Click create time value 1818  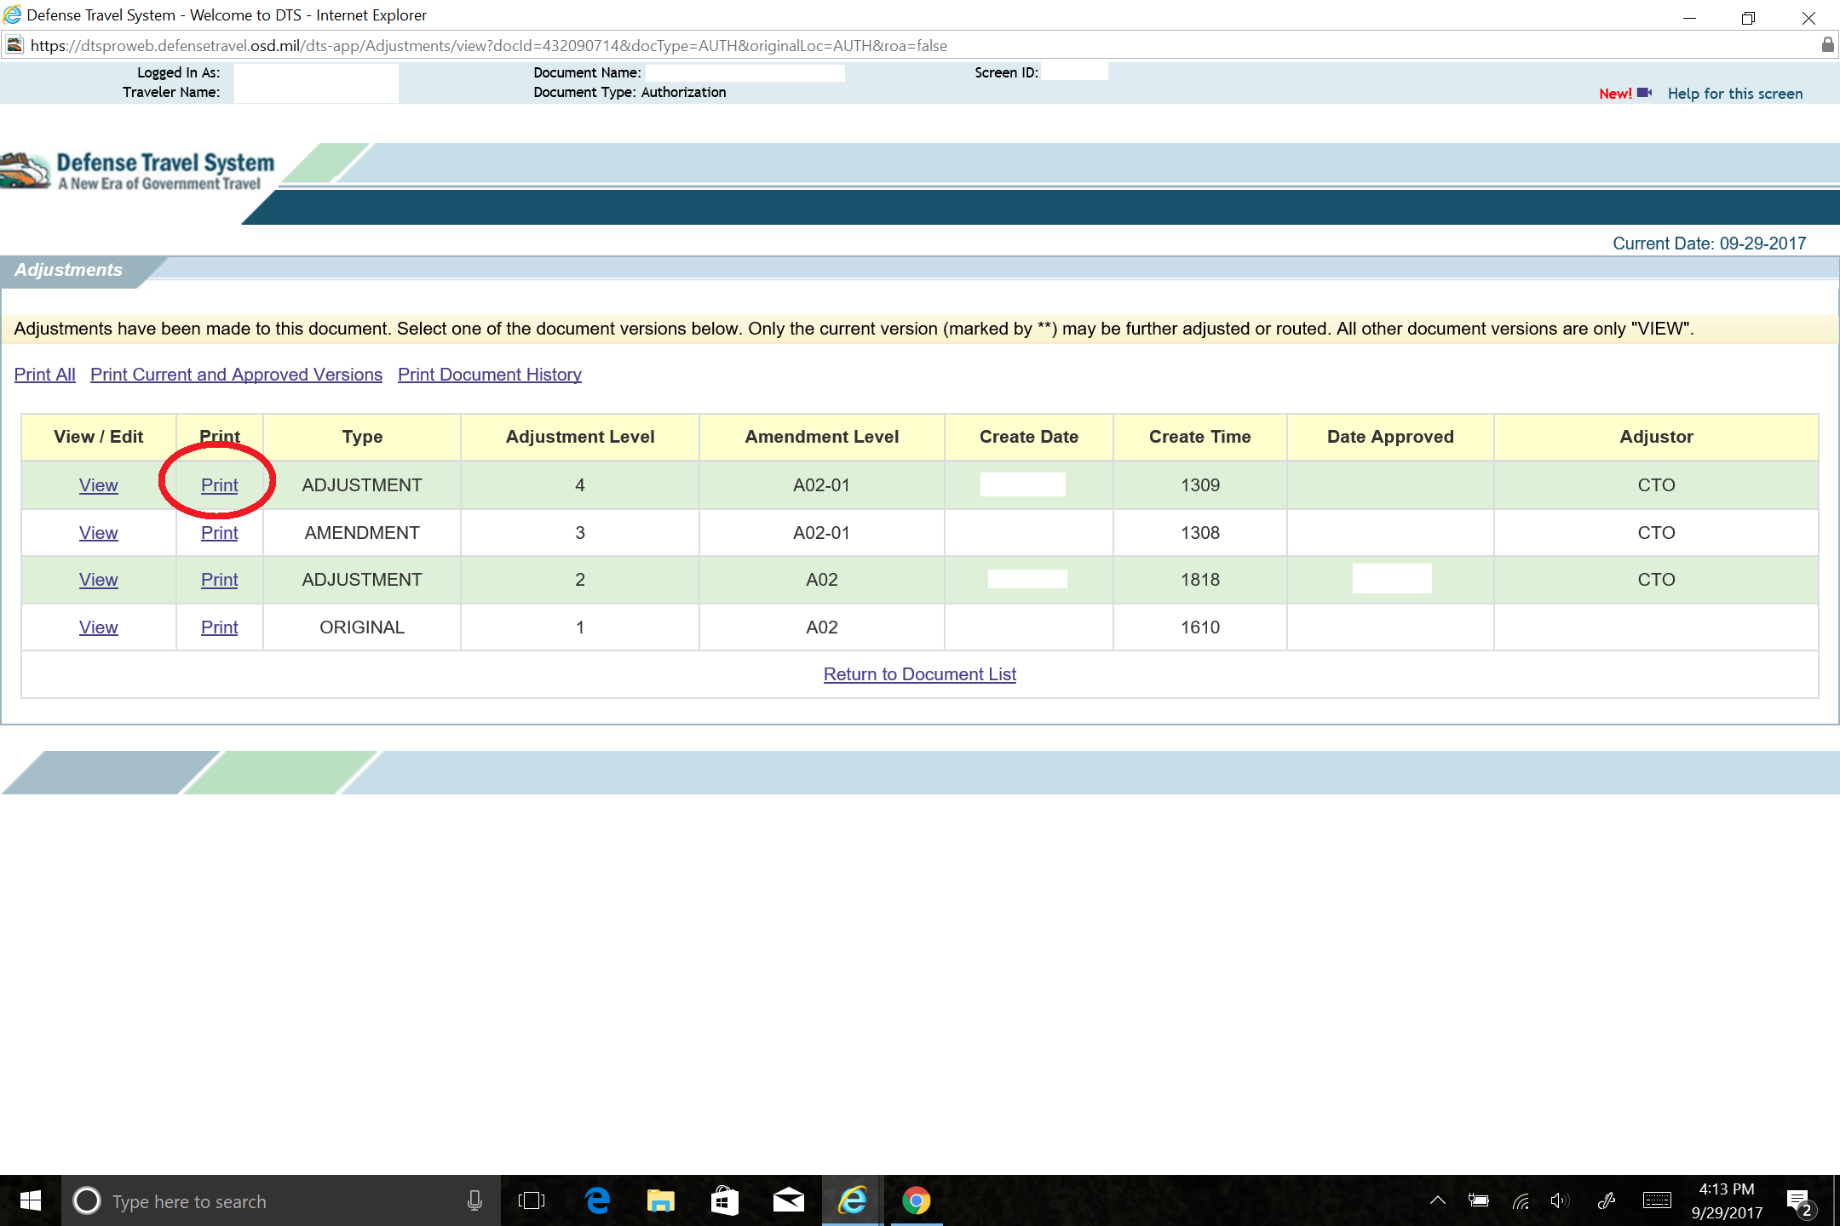[x=1199, y=580]
